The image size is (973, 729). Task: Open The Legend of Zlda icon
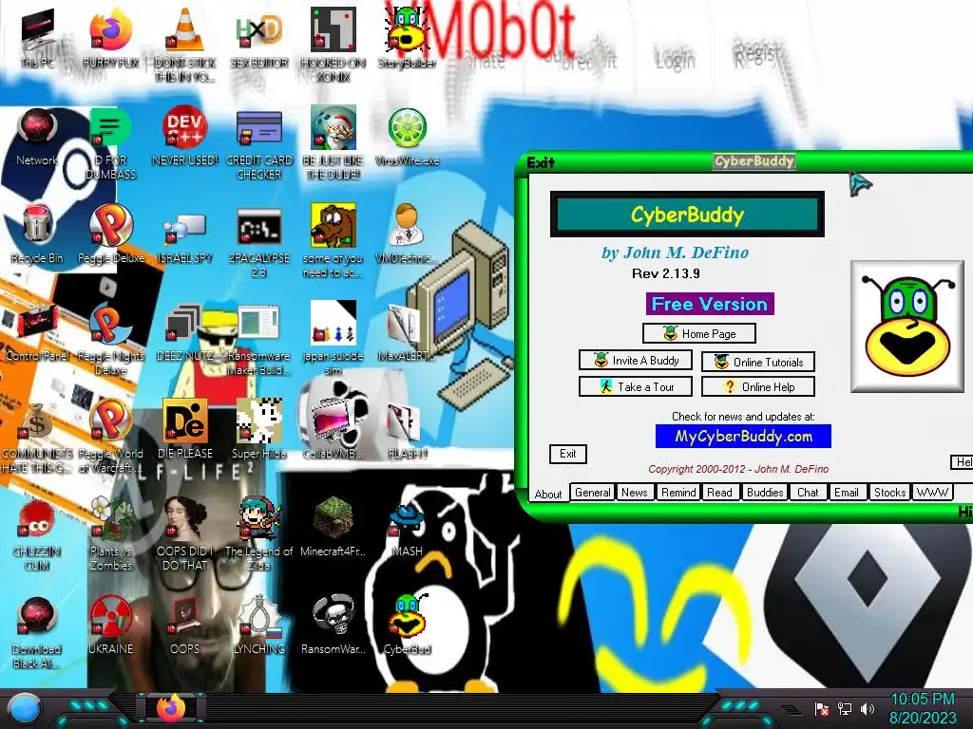point(259,534)
